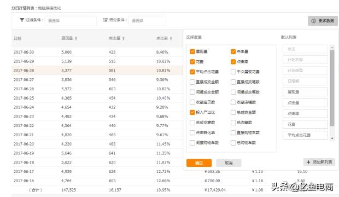Click the date cell 2017-06-30
This screenshot has width=339, height=197.
click(x=24, y=52)
